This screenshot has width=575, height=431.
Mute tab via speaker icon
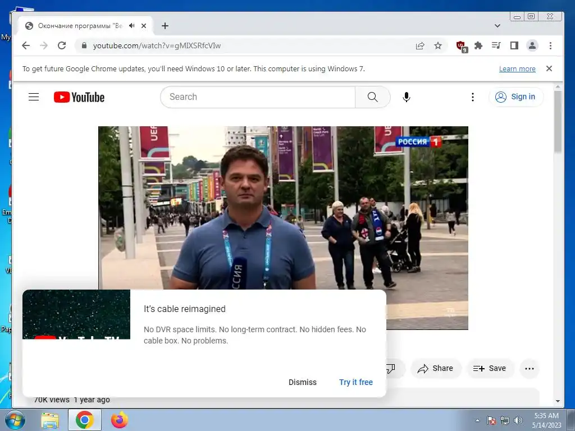(131, 26)
